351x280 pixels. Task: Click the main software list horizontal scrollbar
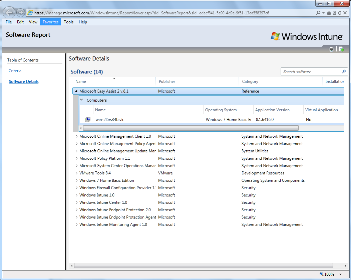[203, 266]
